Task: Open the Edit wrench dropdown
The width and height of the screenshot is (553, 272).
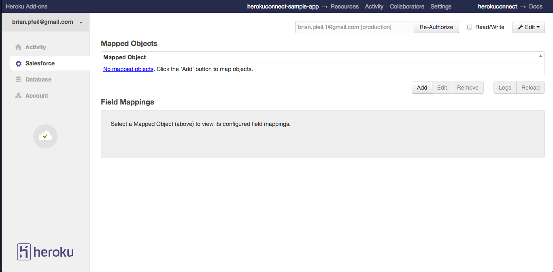Action: pyautogui.click(x=529, y=27)
